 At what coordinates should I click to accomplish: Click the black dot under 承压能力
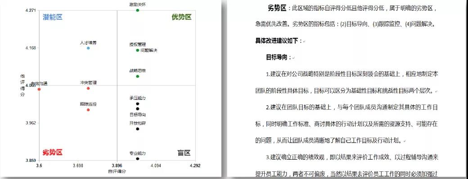click(x=138, y=104)
